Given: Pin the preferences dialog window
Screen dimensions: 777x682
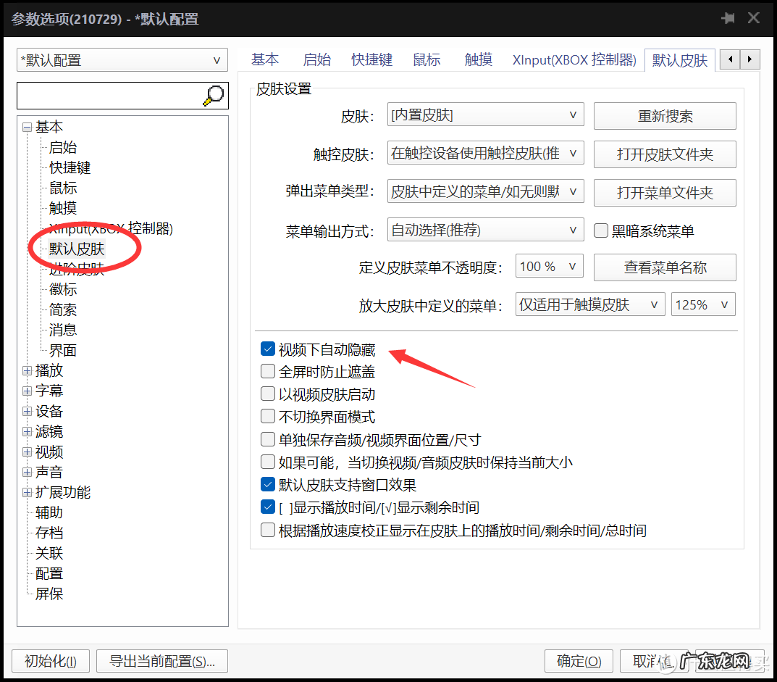Looking at the screenshot, I should (728, 17).
